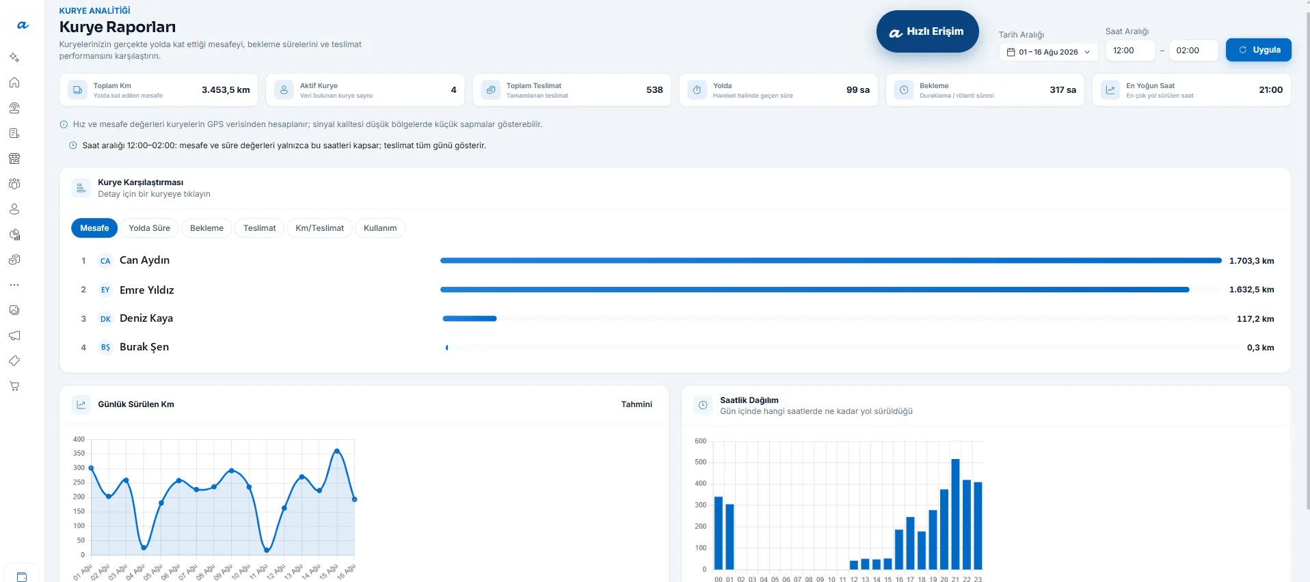Click the 02:00 end time field
The image size is (1310, 582).
pos(1194,51)
